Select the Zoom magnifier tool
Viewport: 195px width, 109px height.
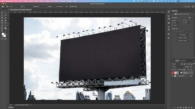point(2,31)
